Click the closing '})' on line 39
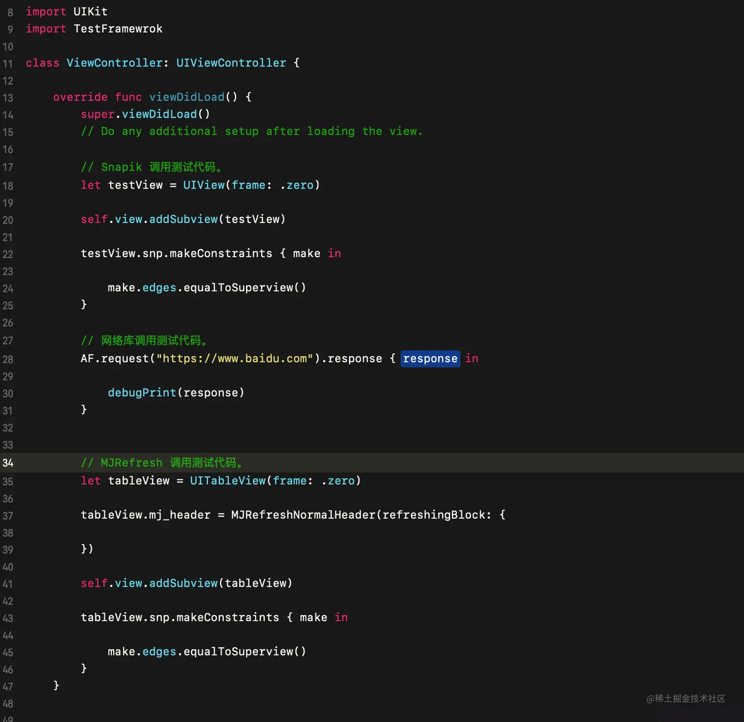The height and width of the screenshot is (722, 744). 87,549
